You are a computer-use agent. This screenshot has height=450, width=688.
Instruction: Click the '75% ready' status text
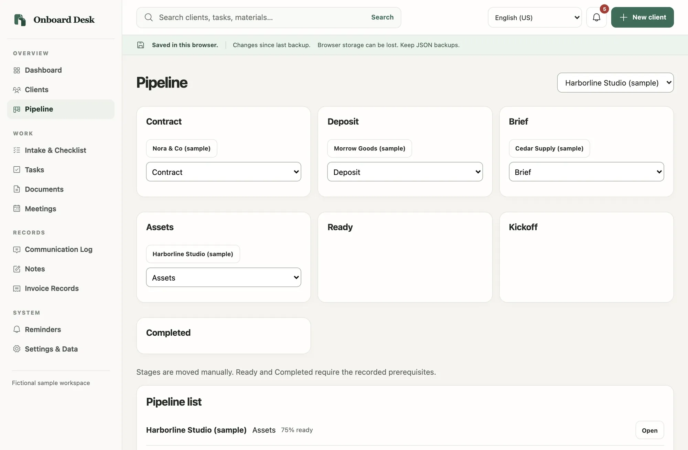click(297, 430)
